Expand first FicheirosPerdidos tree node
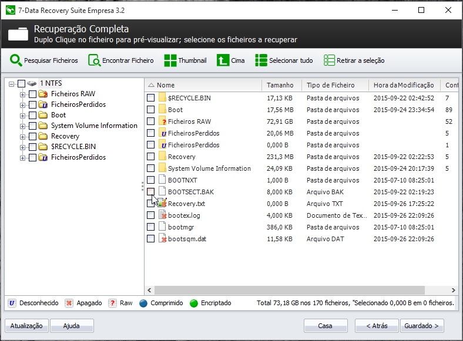 coord(22,105)
